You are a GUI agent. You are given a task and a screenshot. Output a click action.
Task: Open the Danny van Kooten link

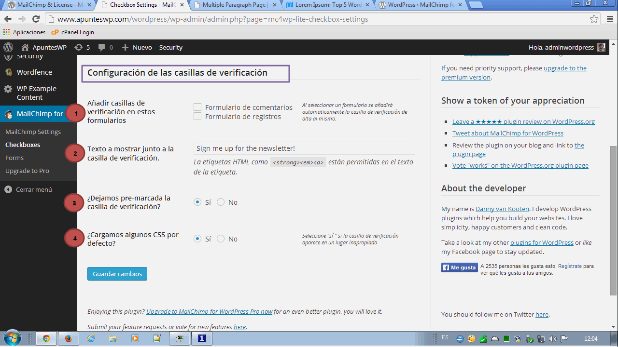pyautogui.click(x=502, y=209)
